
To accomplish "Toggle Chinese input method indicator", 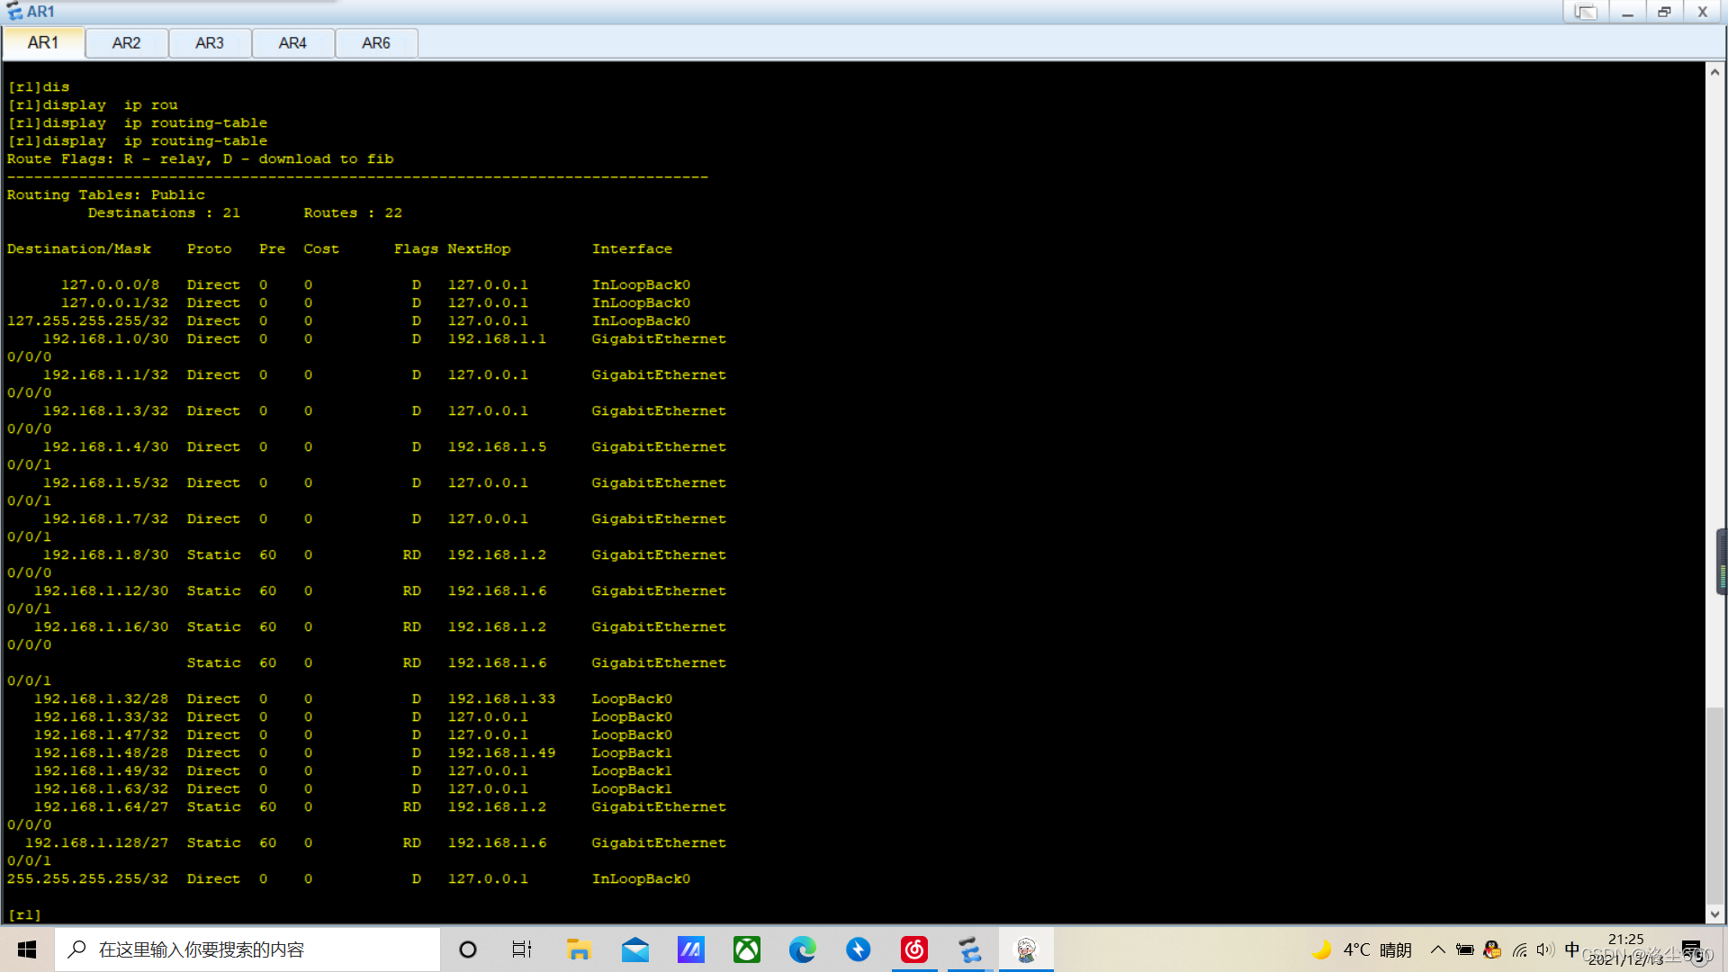I will pos(1572,949).
